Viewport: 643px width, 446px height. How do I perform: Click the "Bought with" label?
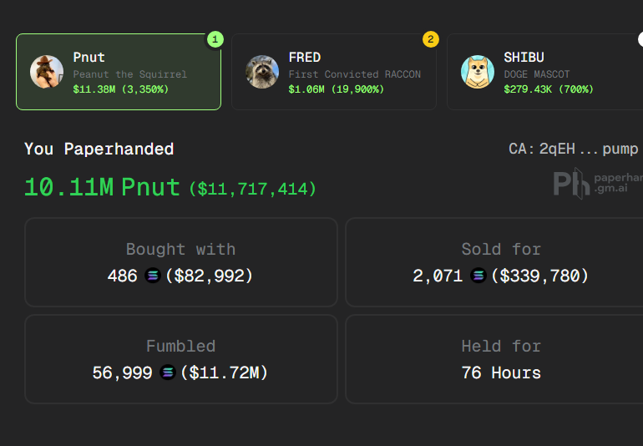pyautogui.click(x=181, y=250)
